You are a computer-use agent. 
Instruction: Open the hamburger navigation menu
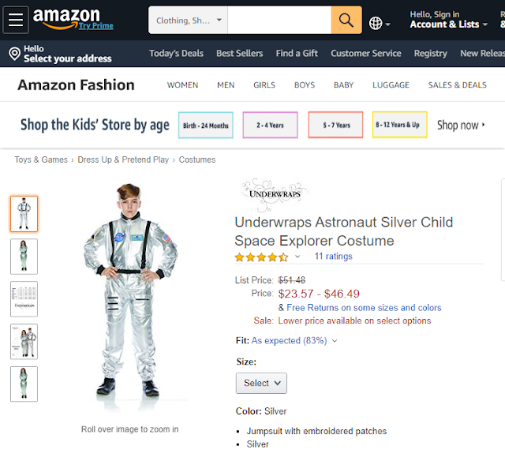(x=16, y=20)
